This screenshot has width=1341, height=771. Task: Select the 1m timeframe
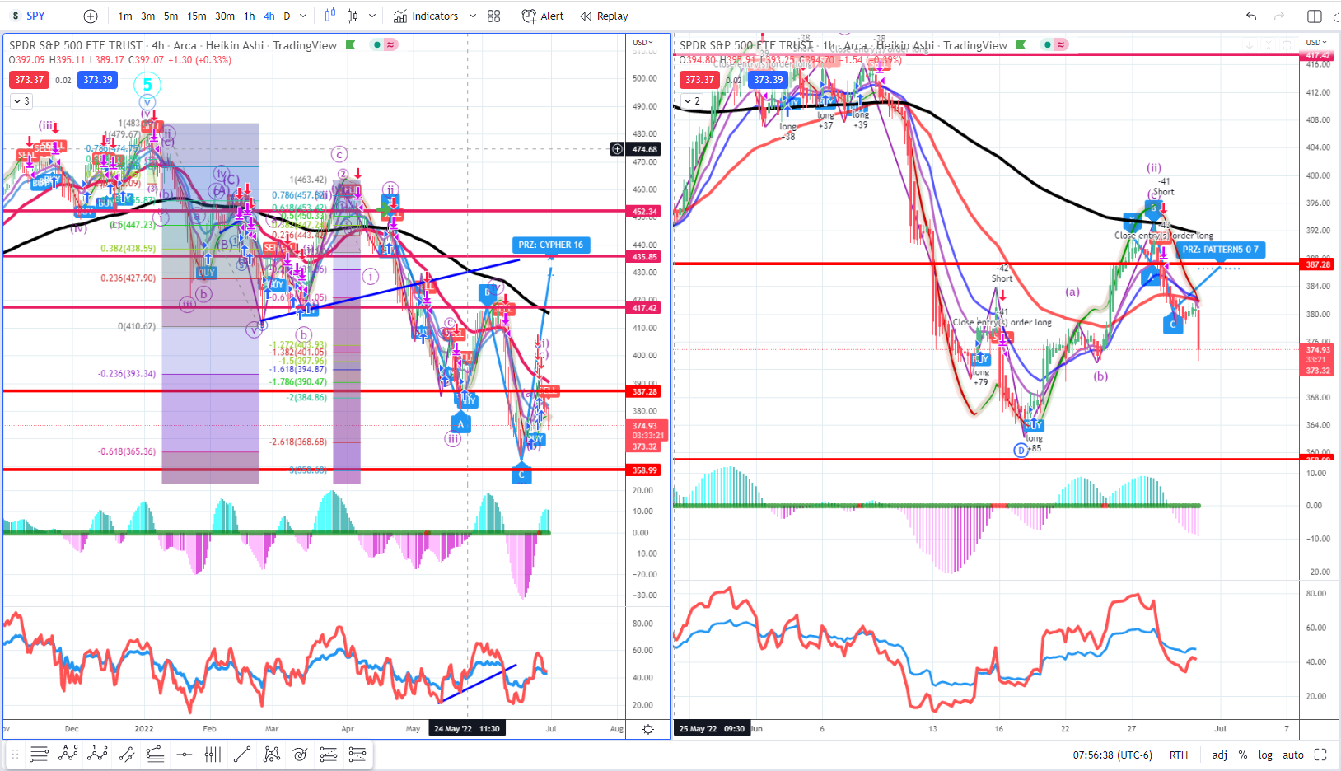click(125, 16)
